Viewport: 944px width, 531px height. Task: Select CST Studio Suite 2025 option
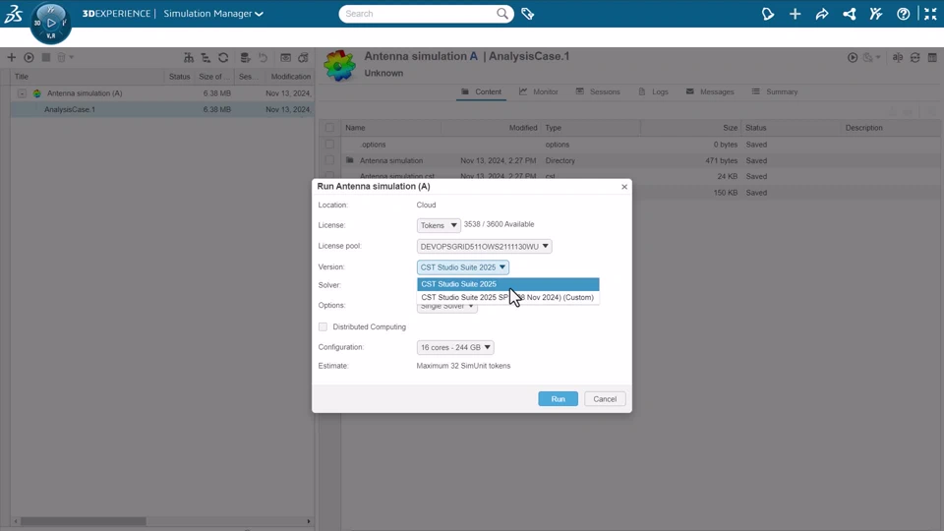pos(508,284)
